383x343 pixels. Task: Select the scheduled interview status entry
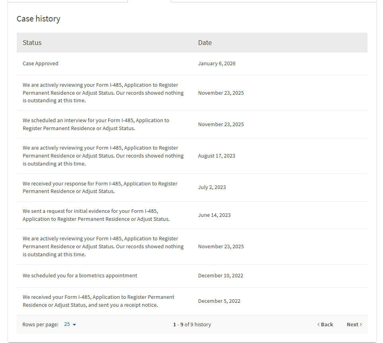[192, 125]
